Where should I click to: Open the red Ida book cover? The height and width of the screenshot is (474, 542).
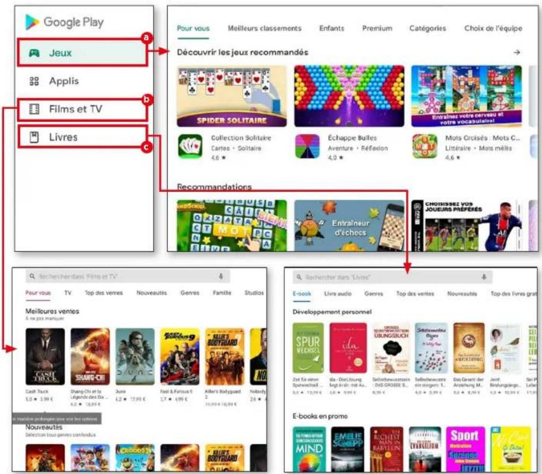(x=348, y=348)
